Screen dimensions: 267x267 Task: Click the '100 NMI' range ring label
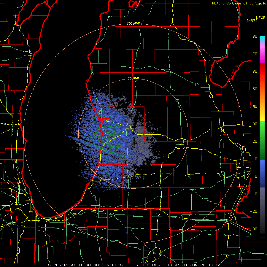133,23
